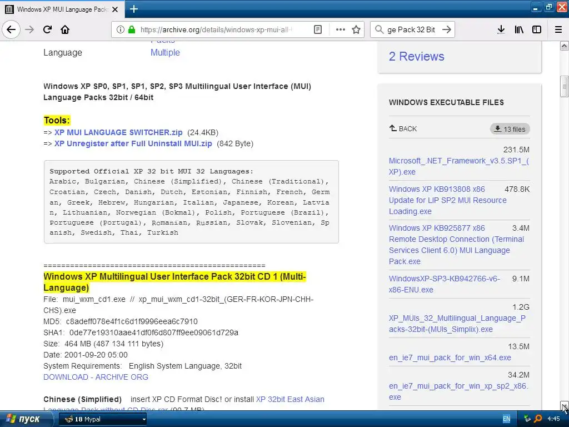This screenshot has height=427, width=569.
Task: Click DOWNLOAD - ARCHIVE ORG link
Action: [x=96, y=378]
